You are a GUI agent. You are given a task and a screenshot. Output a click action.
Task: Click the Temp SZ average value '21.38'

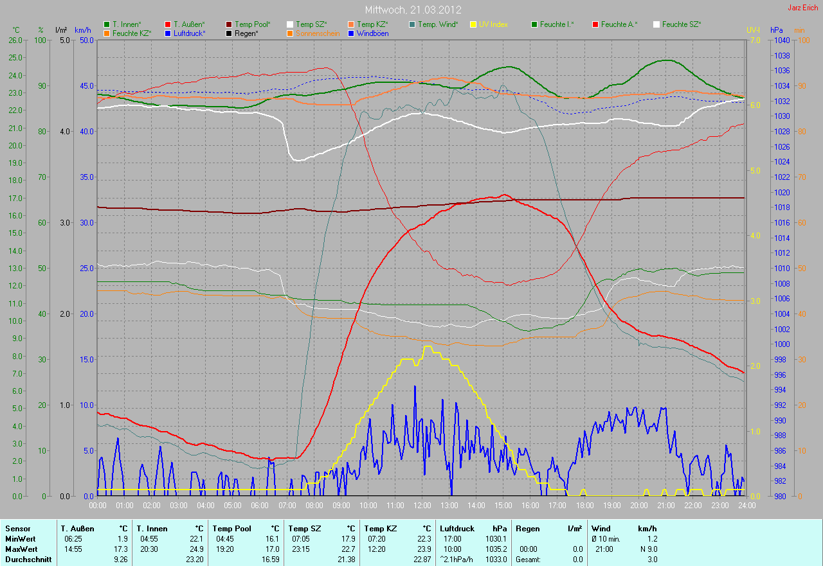coord(347,560)
